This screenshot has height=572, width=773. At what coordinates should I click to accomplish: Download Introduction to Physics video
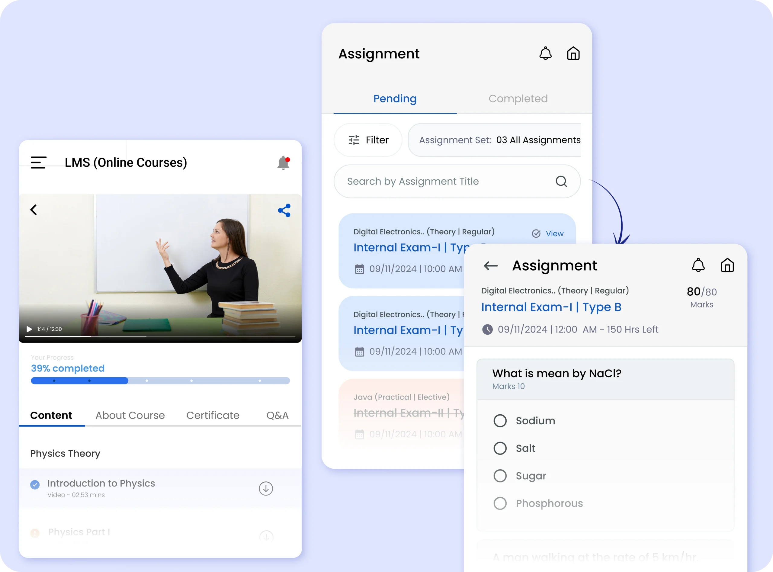[x=265, y=489]
